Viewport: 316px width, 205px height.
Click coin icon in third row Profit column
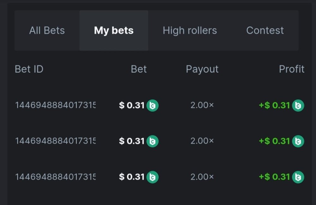pyautogui.click(x=298, y=177)
